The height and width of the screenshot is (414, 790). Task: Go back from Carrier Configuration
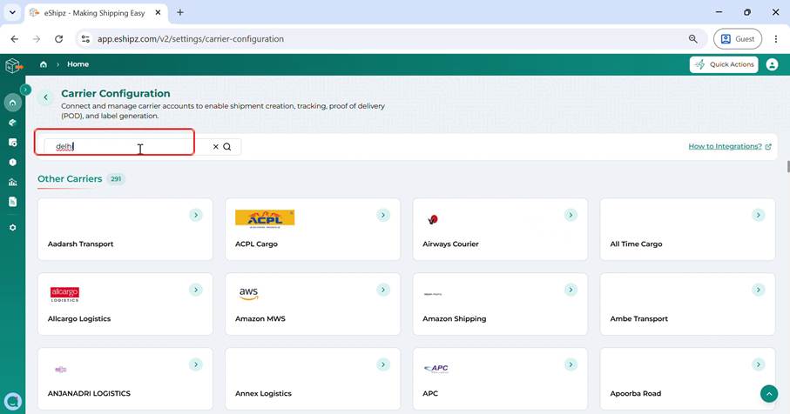click(46, 97)
